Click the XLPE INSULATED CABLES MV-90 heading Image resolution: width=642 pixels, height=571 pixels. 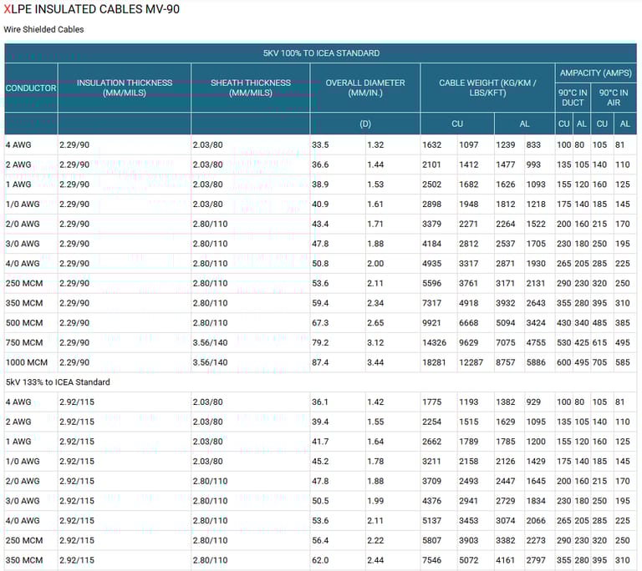(x=91, y=9)
